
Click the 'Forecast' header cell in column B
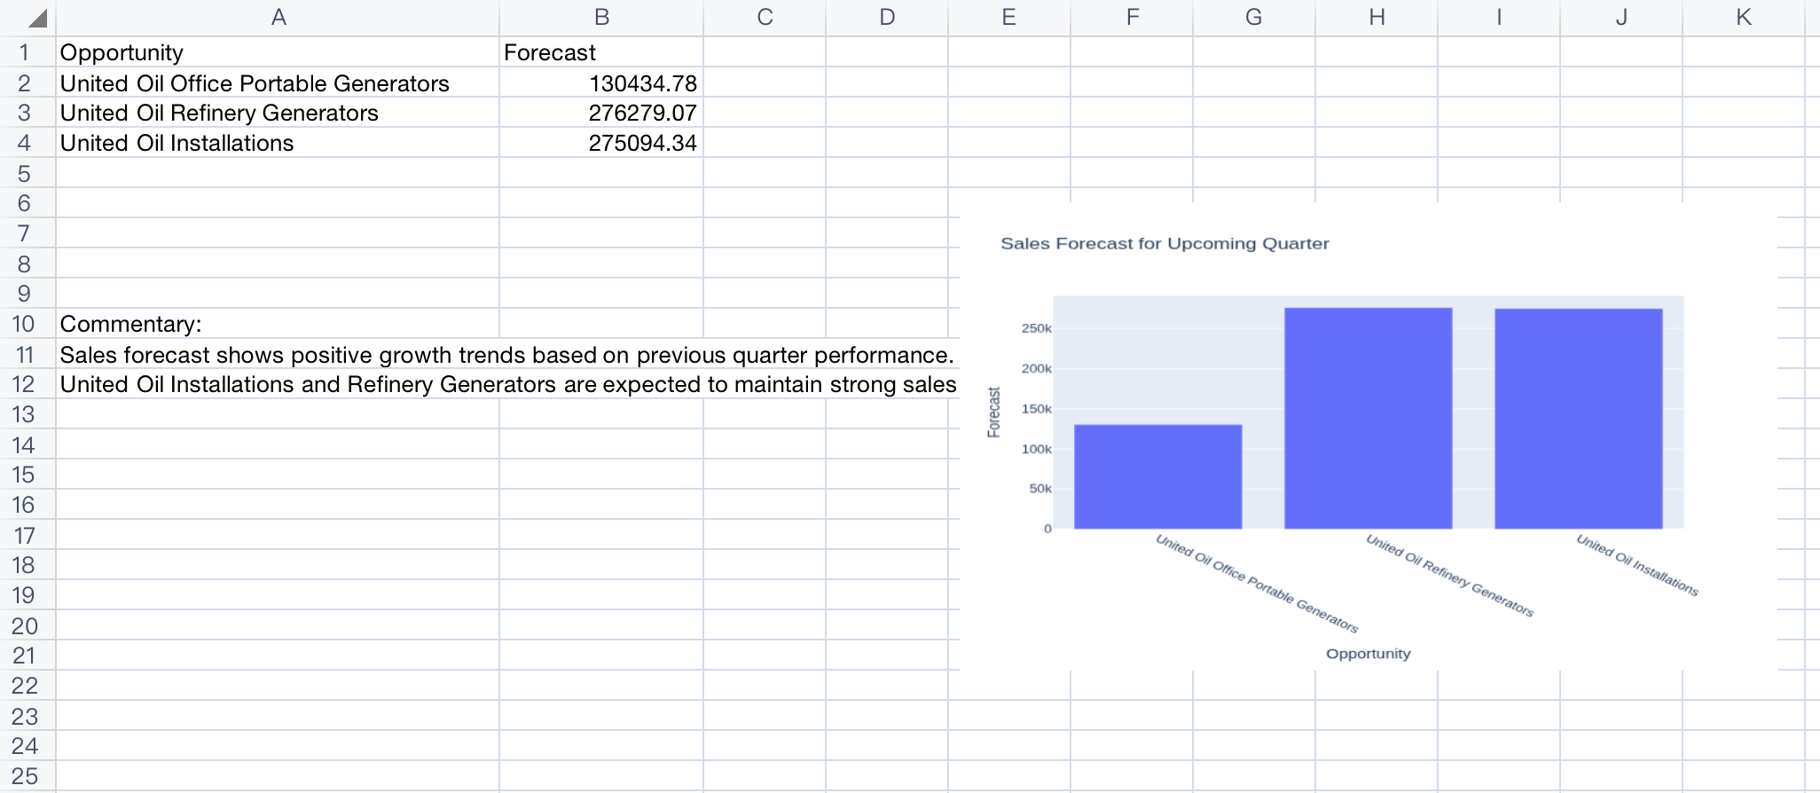pos(601,52)
